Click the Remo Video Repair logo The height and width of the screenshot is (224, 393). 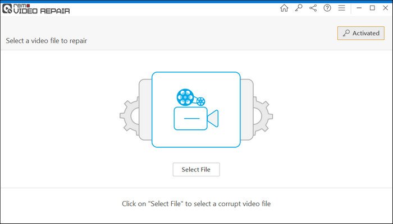click(x=36, y=9)
